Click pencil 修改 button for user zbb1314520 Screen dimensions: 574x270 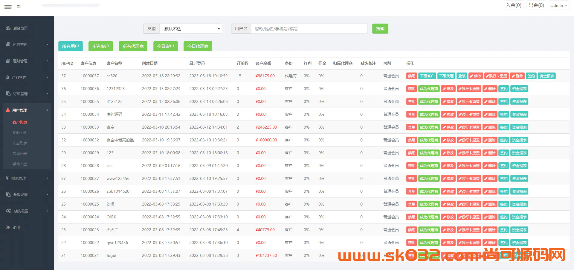pos(448,191)
